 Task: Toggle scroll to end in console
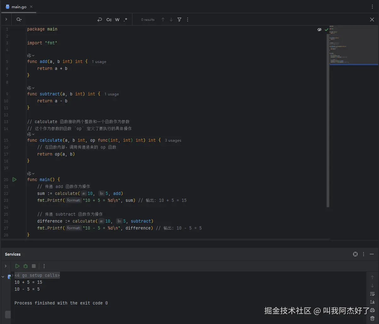(x=372, y=302)
